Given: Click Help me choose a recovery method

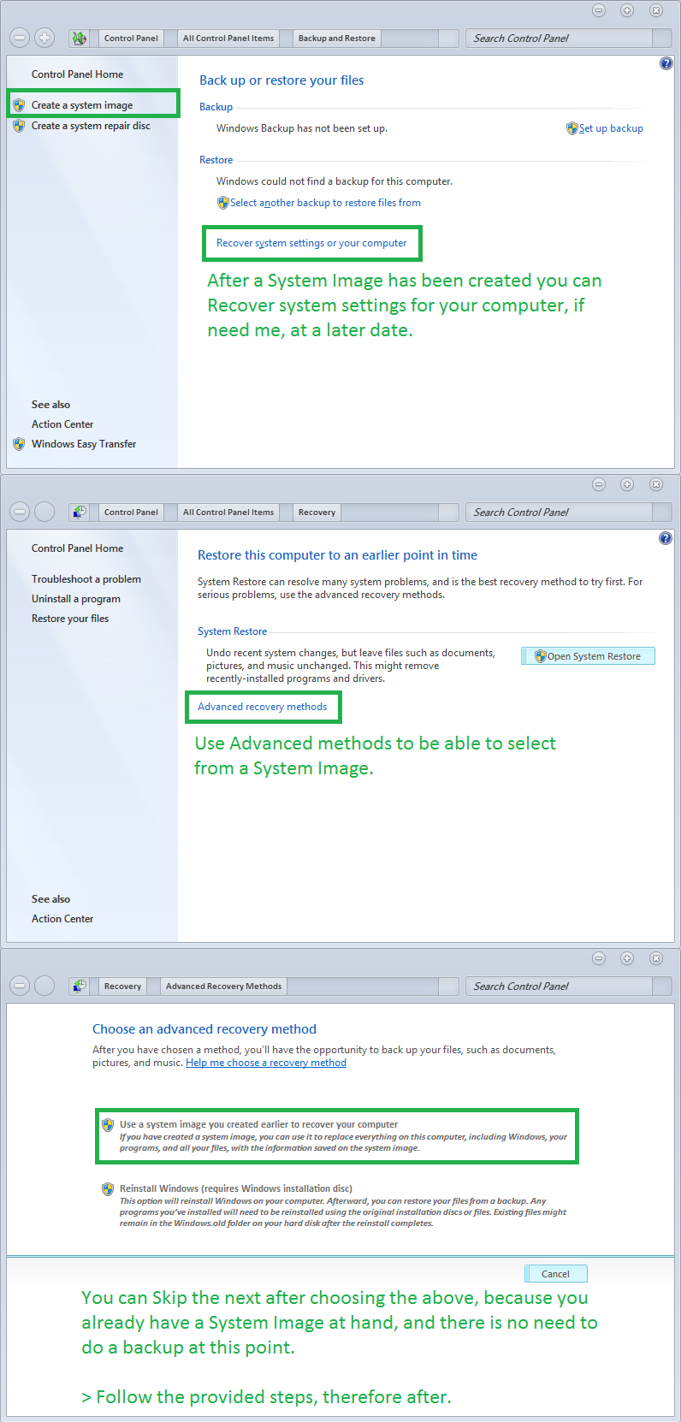Looking at the screenshot, I should point(266,1063).
